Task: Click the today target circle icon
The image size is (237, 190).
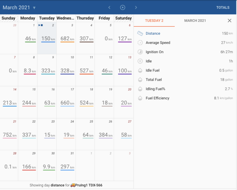Action: pos(122,7)
